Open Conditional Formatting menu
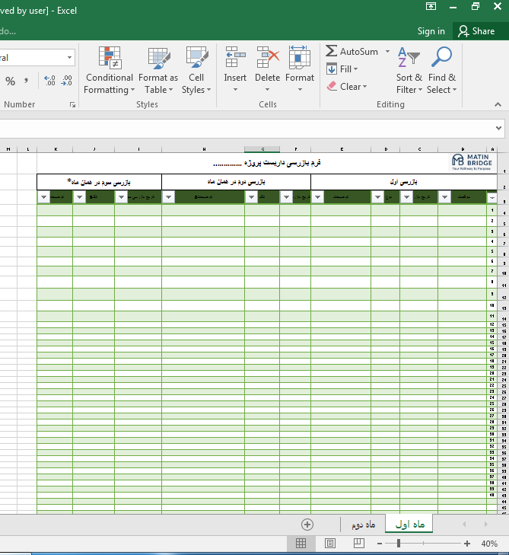The width and height of the screenshot is (509, 555). tap(109, 71)
